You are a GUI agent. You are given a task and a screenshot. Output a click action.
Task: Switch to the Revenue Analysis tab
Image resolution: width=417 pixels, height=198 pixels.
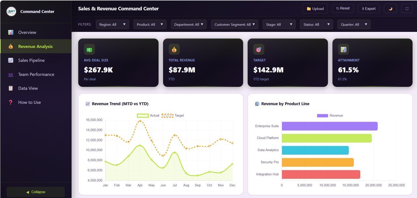pyautogui.click(x=36, y=46)
